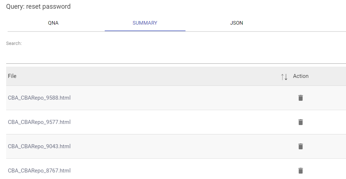Focus the Search input field
Viewport: 346px width, 179px height.
coord(176,56)
